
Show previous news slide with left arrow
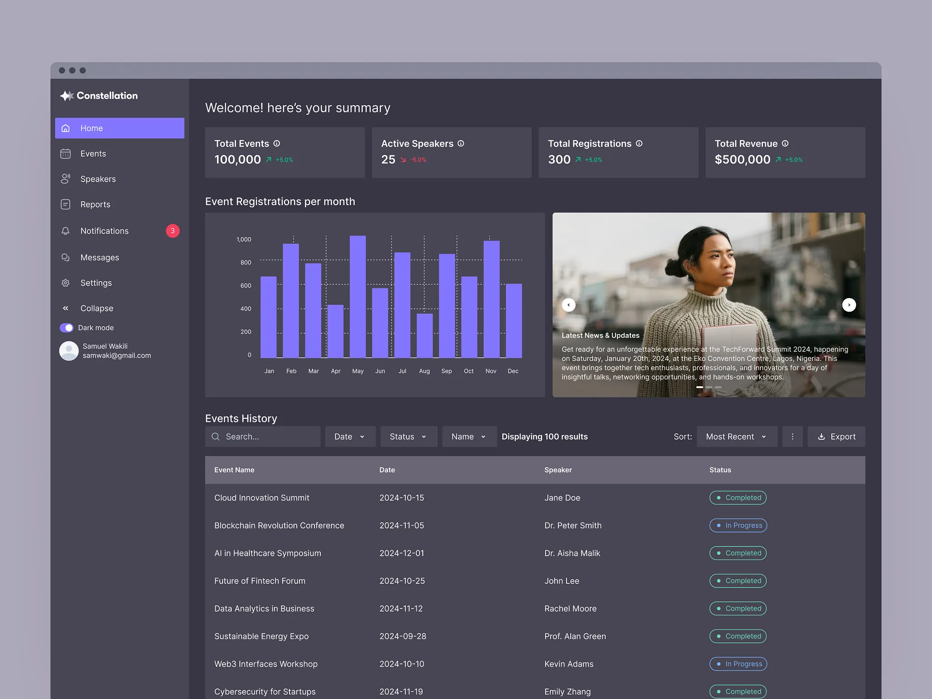pos(568,305)
